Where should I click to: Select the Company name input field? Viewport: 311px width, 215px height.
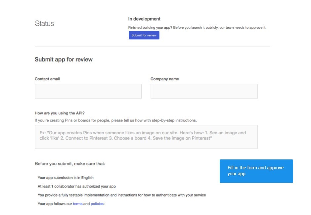(x=204, y=91)
